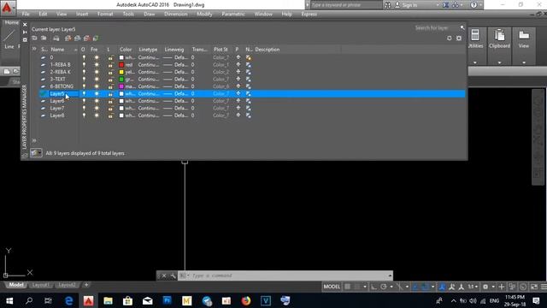Click the customize wrench icon in command line
Image resolution: width=547 pixels, height=308 pixels.
coord(173,275)
